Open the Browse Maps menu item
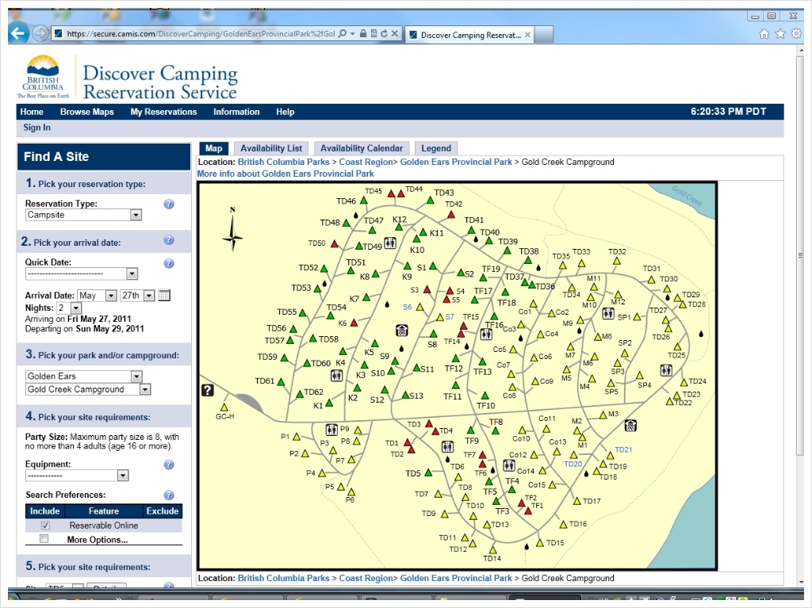812x608 pixels. (86, 112)
